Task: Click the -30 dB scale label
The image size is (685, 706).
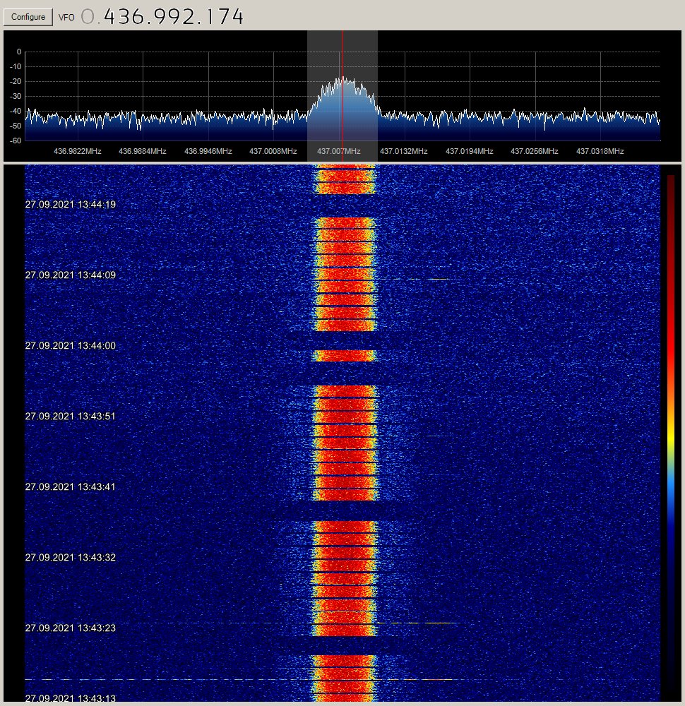Action: pyautogui.click(x=16, y=96)
